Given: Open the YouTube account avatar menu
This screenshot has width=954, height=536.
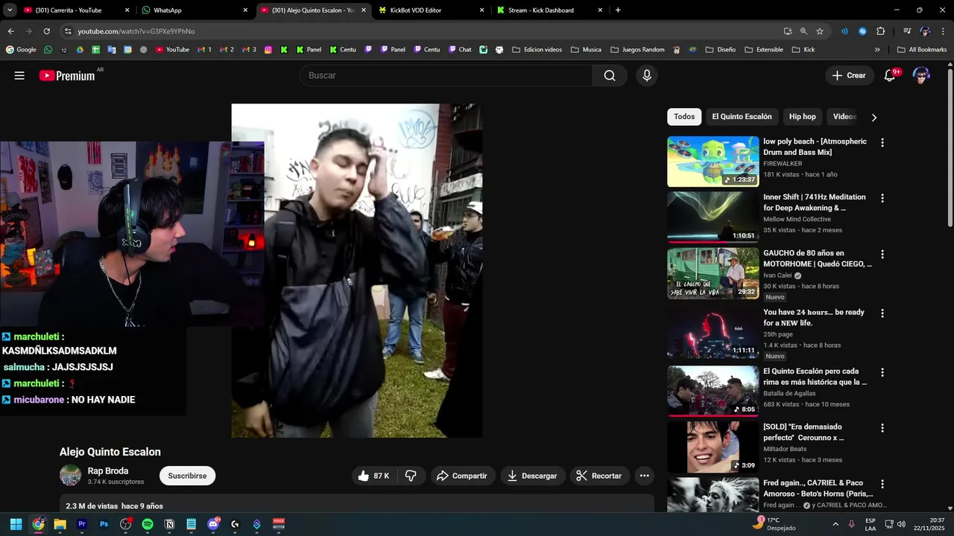Looking at the screenshot, I should [x=921, y=75].
